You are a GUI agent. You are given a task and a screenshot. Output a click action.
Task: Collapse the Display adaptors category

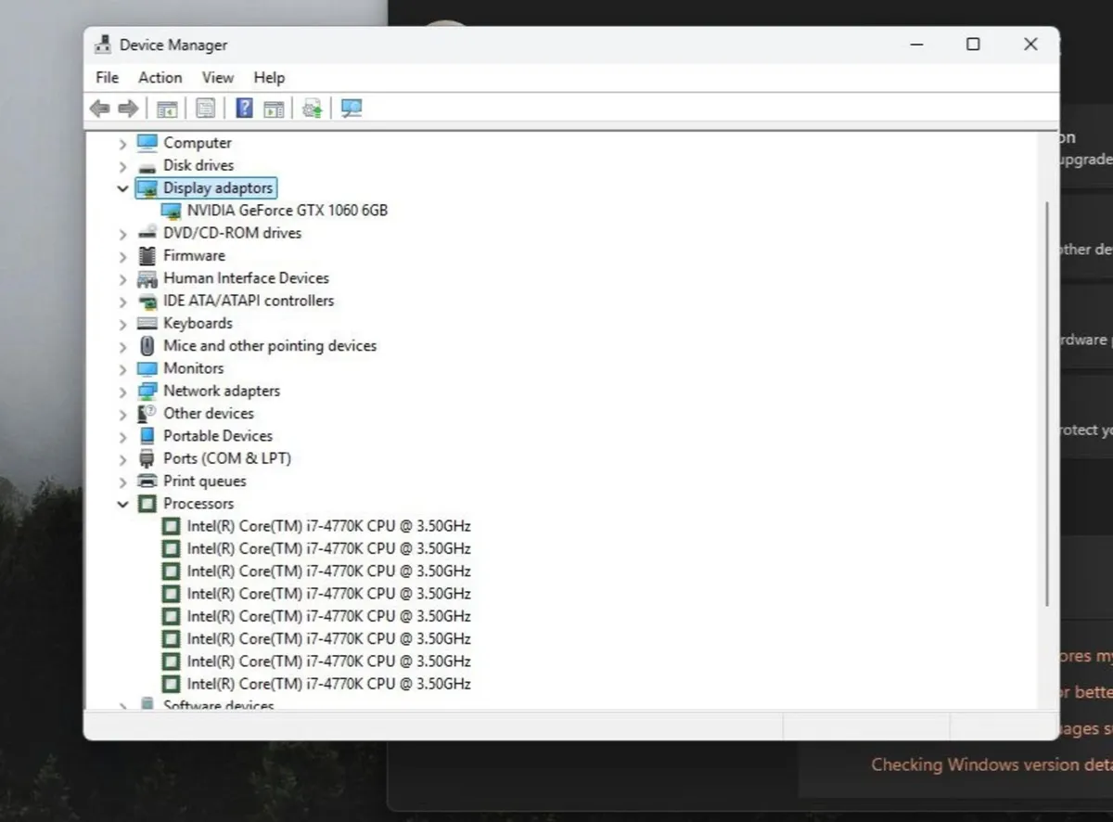(122, 188)
